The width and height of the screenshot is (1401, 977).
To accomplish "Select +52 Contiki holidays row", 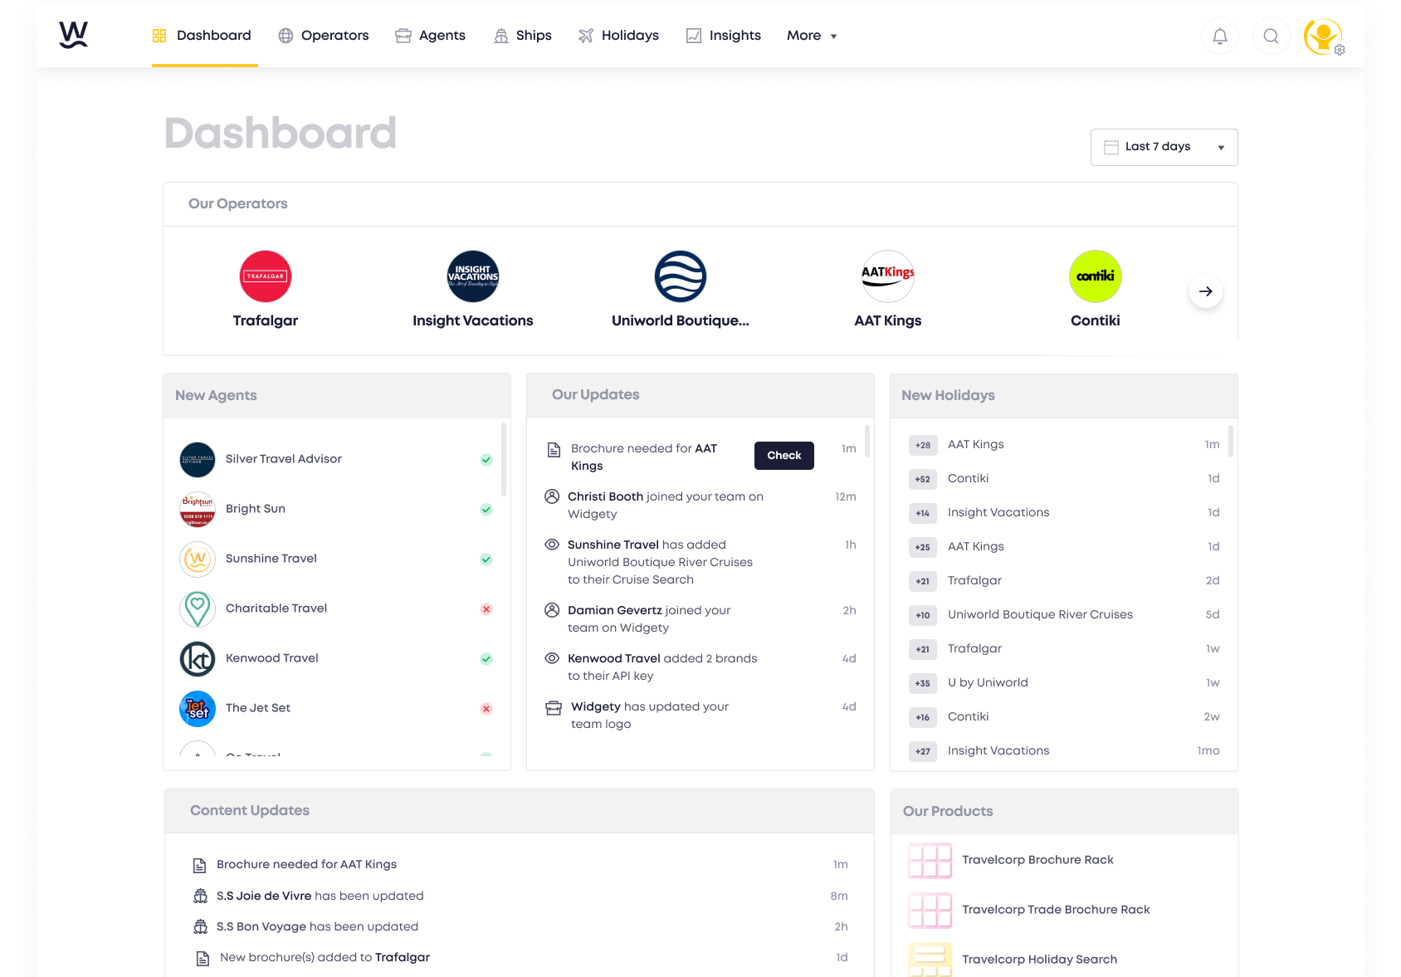I will [1064, 479].
